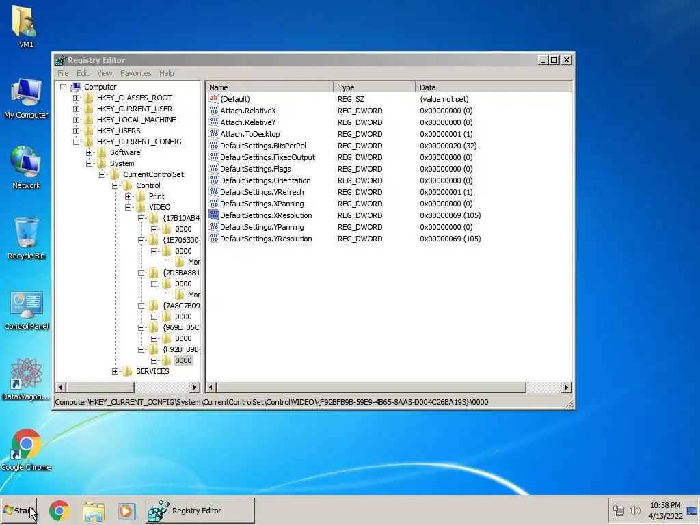Expand the Software key
The width and height of the screenshot is (700, 525).
(x=90, y=152)
